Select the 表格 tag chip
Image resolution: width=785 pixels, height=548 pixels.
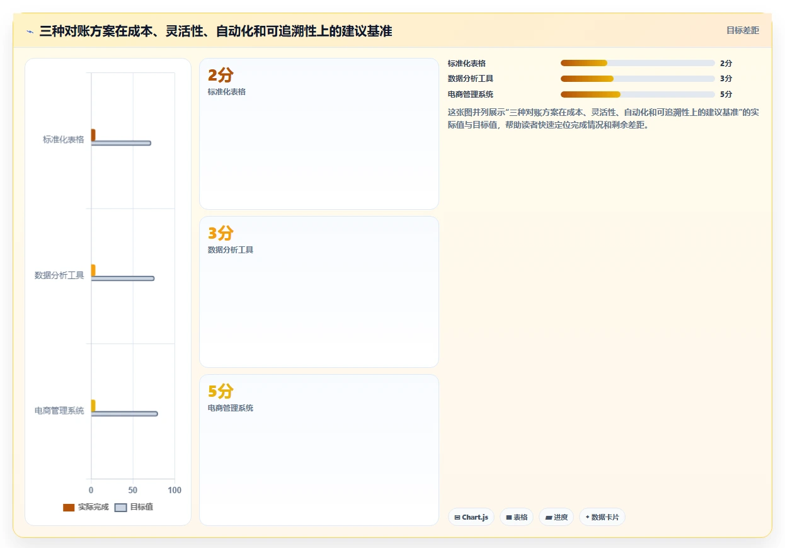pos(517,517)
